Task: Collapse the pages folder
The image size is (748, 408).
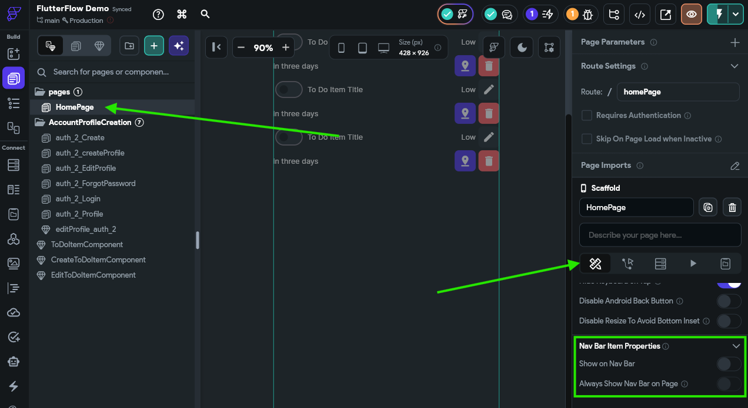Action: (40, 92)
